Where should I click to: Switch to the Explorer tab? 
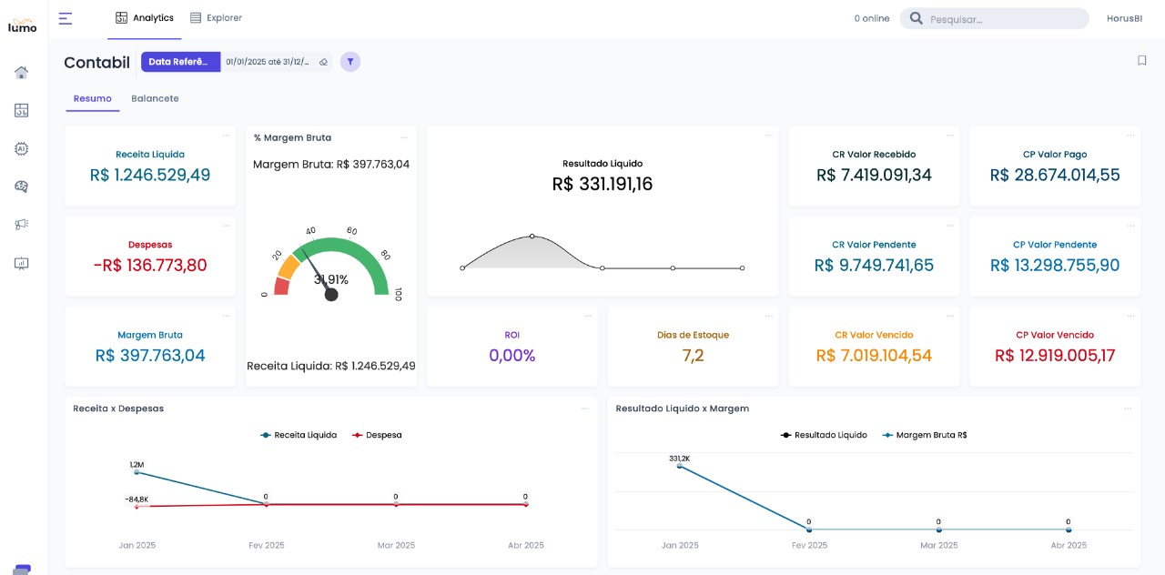(216, 18)
